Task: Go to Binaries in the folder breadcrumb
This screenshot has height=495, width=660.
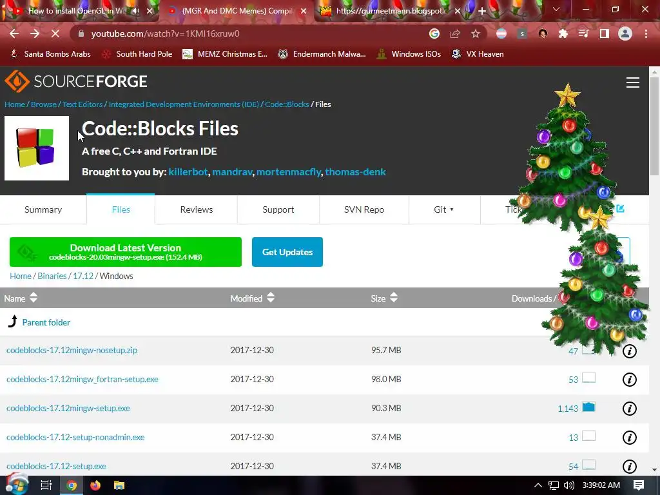Action: 52,276
